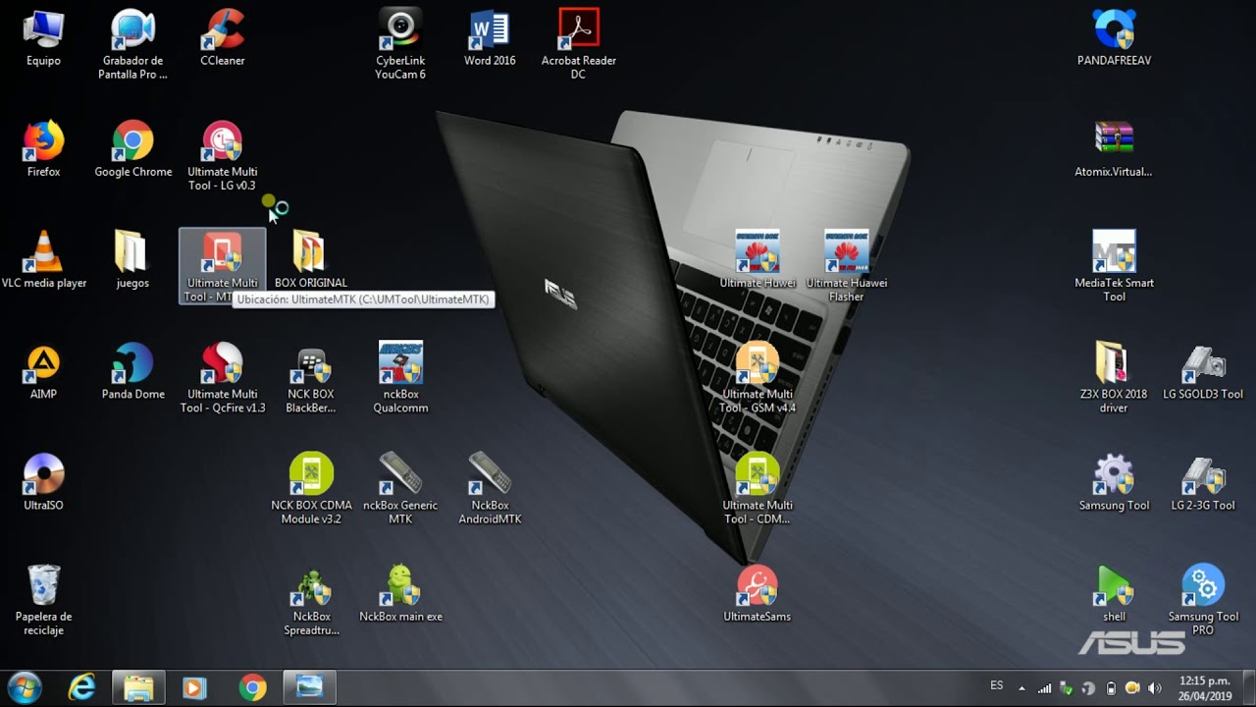Open Google Chrome desktop shortcut
1256x707 pixels.
tap(133, 148)
